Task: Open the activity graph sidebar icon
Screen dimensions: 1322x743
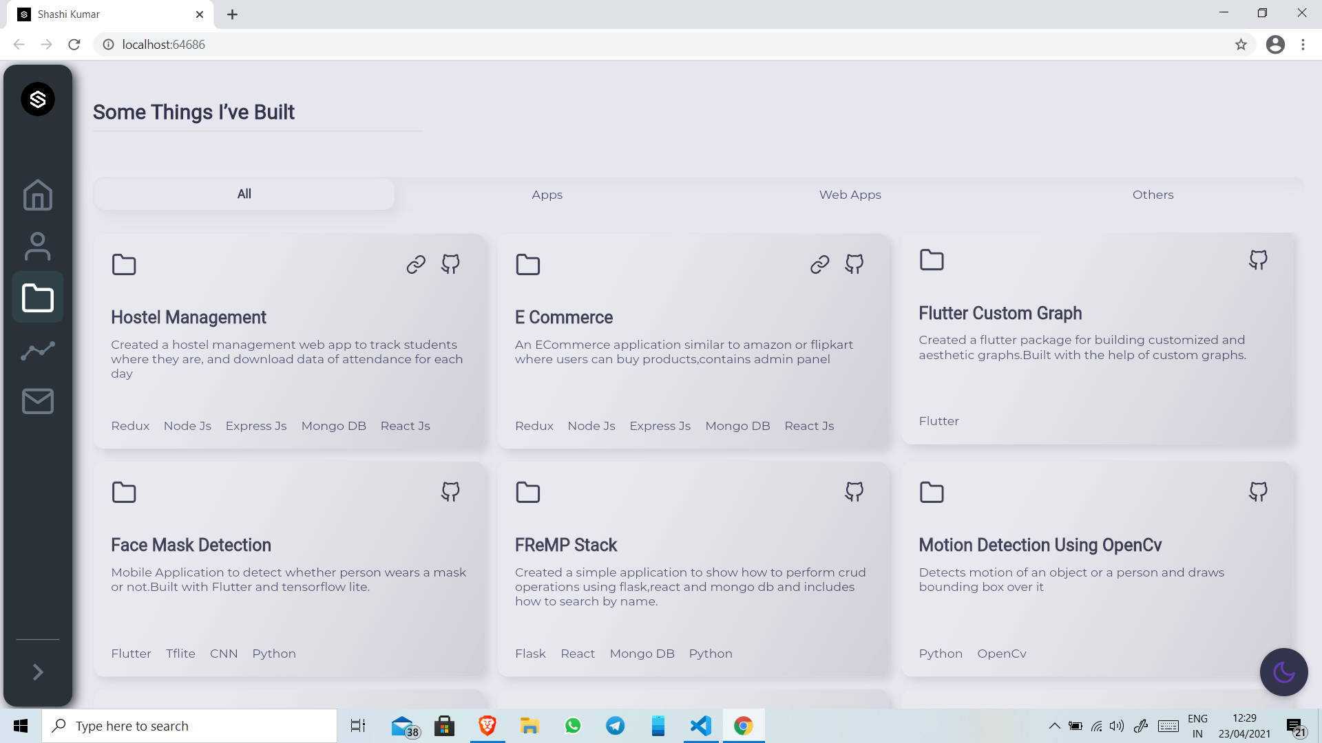Action: (x=37, y=351)
